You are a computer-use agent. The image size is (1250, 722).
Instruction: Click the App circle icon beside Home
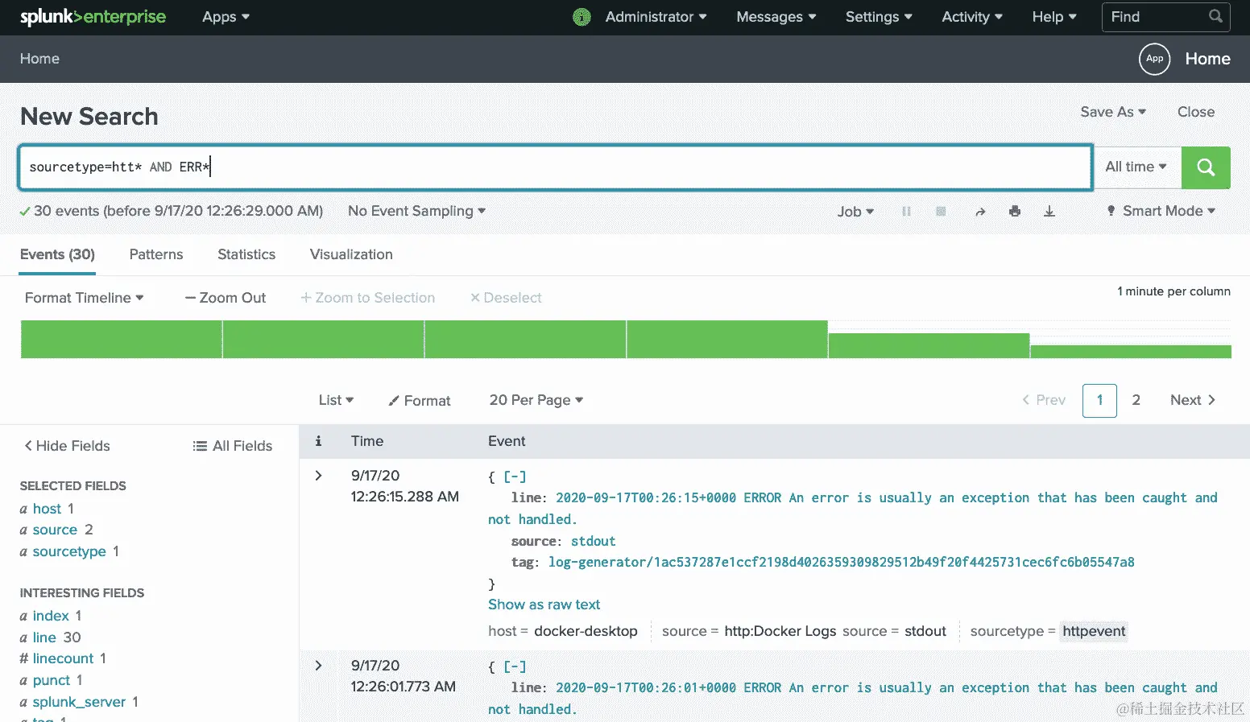pos(1154,59)
